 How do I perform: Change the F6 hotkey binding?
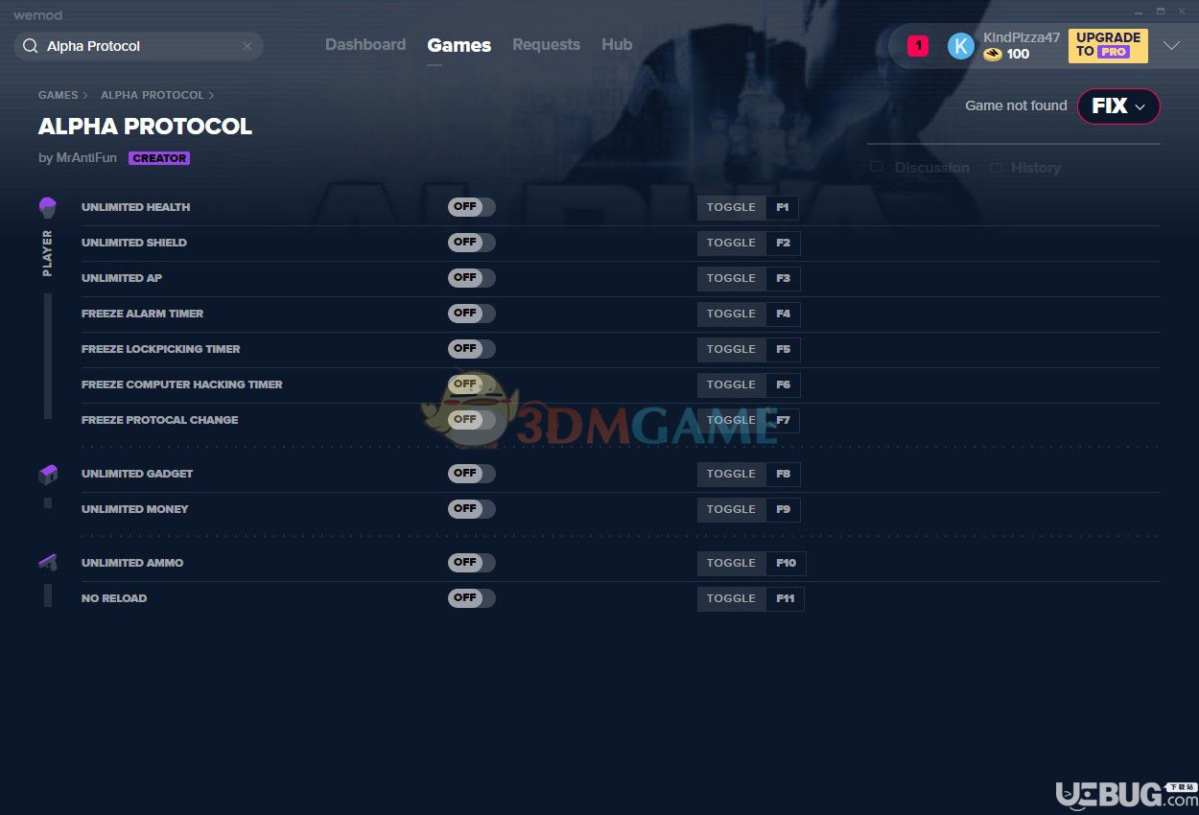coord(783,384)
